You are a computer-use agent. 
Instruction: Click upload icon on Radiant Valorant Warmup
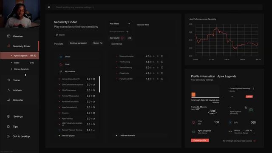pyautogui.click(x=94, y=130)
